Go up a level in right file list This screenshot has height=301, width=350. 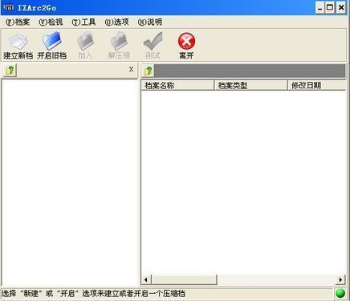click(148, 71)
